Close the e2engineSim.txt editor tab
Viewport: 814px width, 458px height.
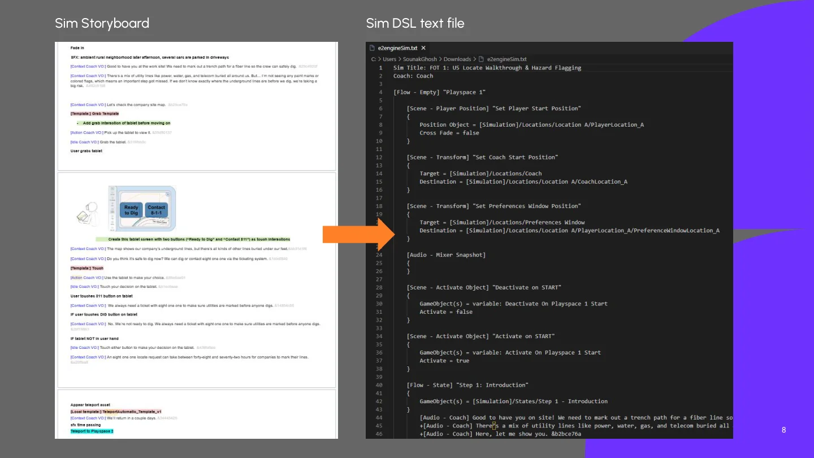point(423,48)
